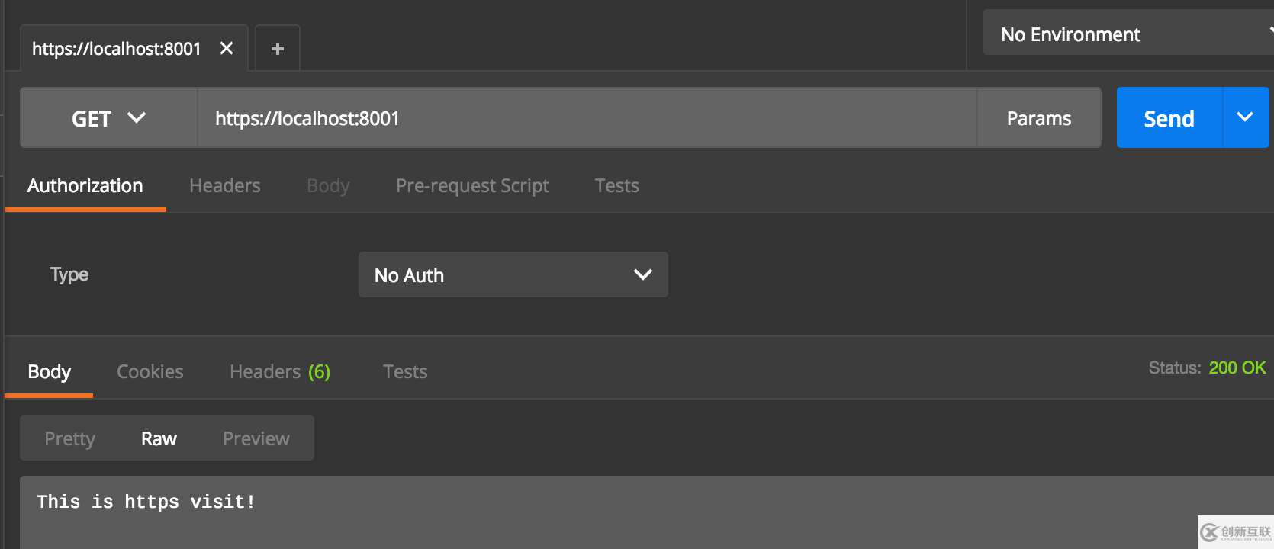Switch to the request Headers tab
Image resolution: width=1274 pixels, height=549 pixels.
pos(224,186)
